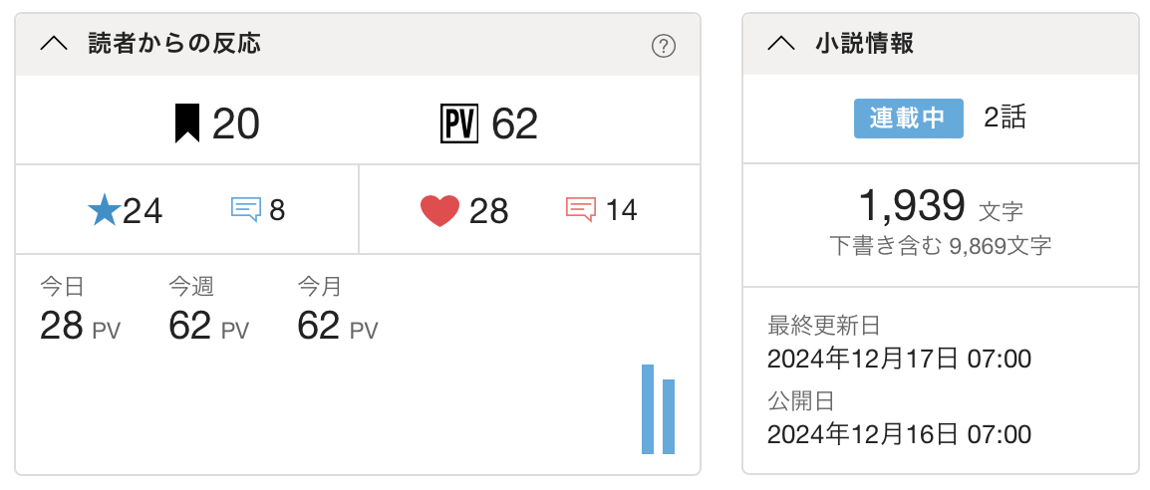Select this week's 62 PV stat

click(208, 326)
